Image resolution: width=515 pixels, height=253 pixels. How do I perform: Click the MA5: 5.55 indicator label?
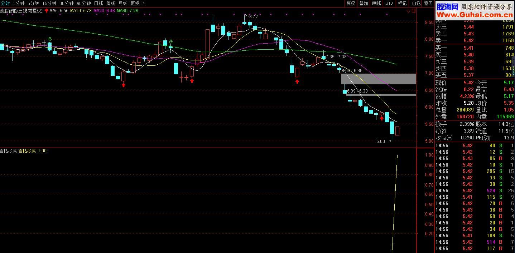tap(59, 11)
